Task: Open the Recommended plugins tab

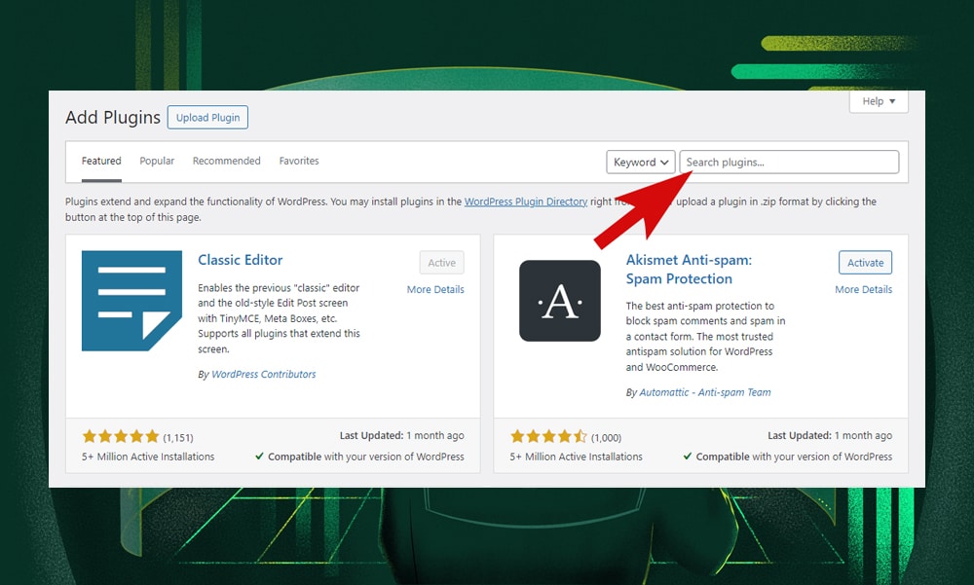Action: click(226, 161)
